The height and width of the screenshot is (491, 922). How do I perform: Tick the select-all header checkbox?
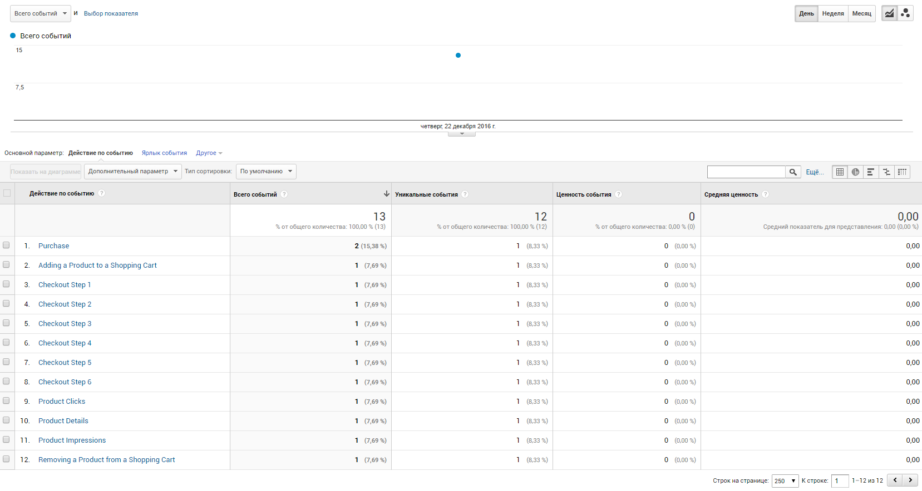7,193
